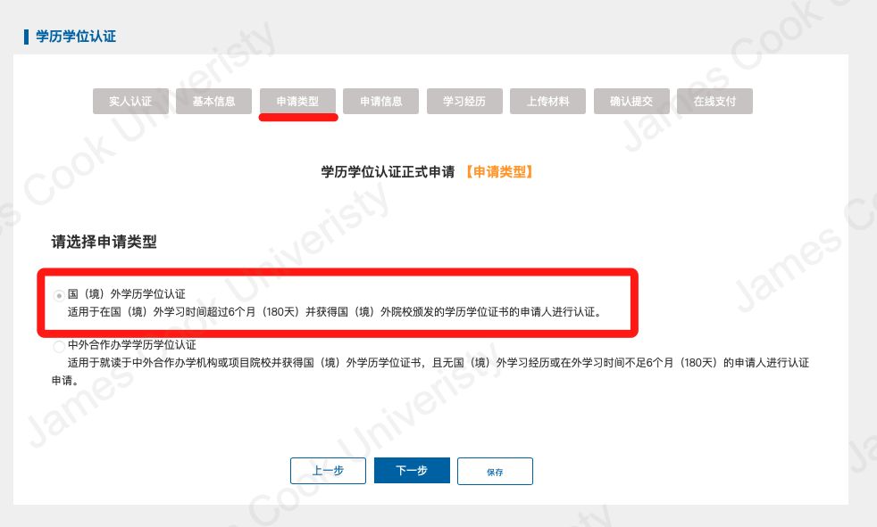Image resolution: width=877 pixels, height=527 pixels.
Task: Open the 申请信息 step tab
Action: (380, 101)
